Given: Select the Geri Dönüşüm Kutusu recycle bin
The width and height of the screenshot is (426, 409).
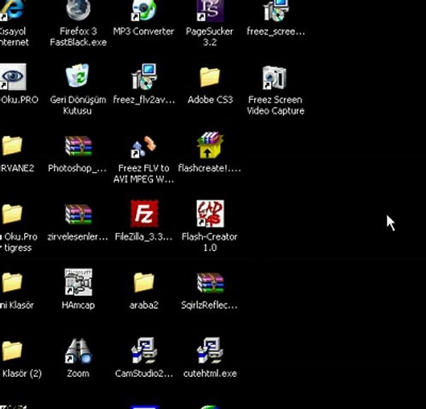Looking at the screenshot, I should [x=78, y=76].
